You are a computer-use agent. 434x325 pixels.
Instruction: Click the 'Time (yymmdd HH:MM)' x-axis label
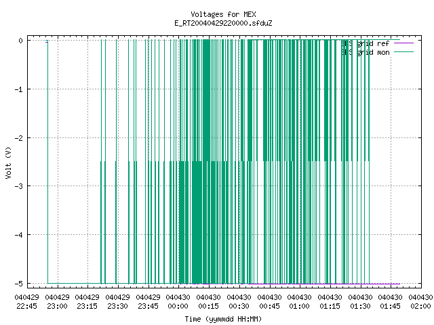pyautogui.click(x=223, y=319)
